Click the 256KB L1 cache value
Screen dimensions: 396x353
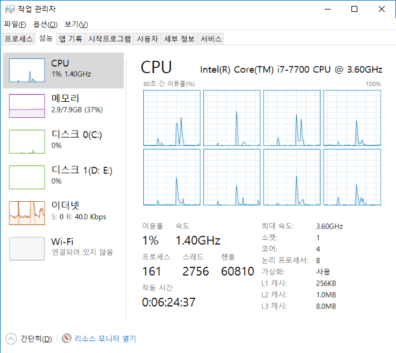click(x=326, y=283)
